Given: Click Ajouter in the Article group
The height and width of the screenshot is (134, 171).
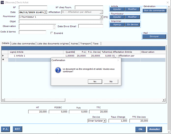Looking at the screenshot, I should click(x=117, y=9).
